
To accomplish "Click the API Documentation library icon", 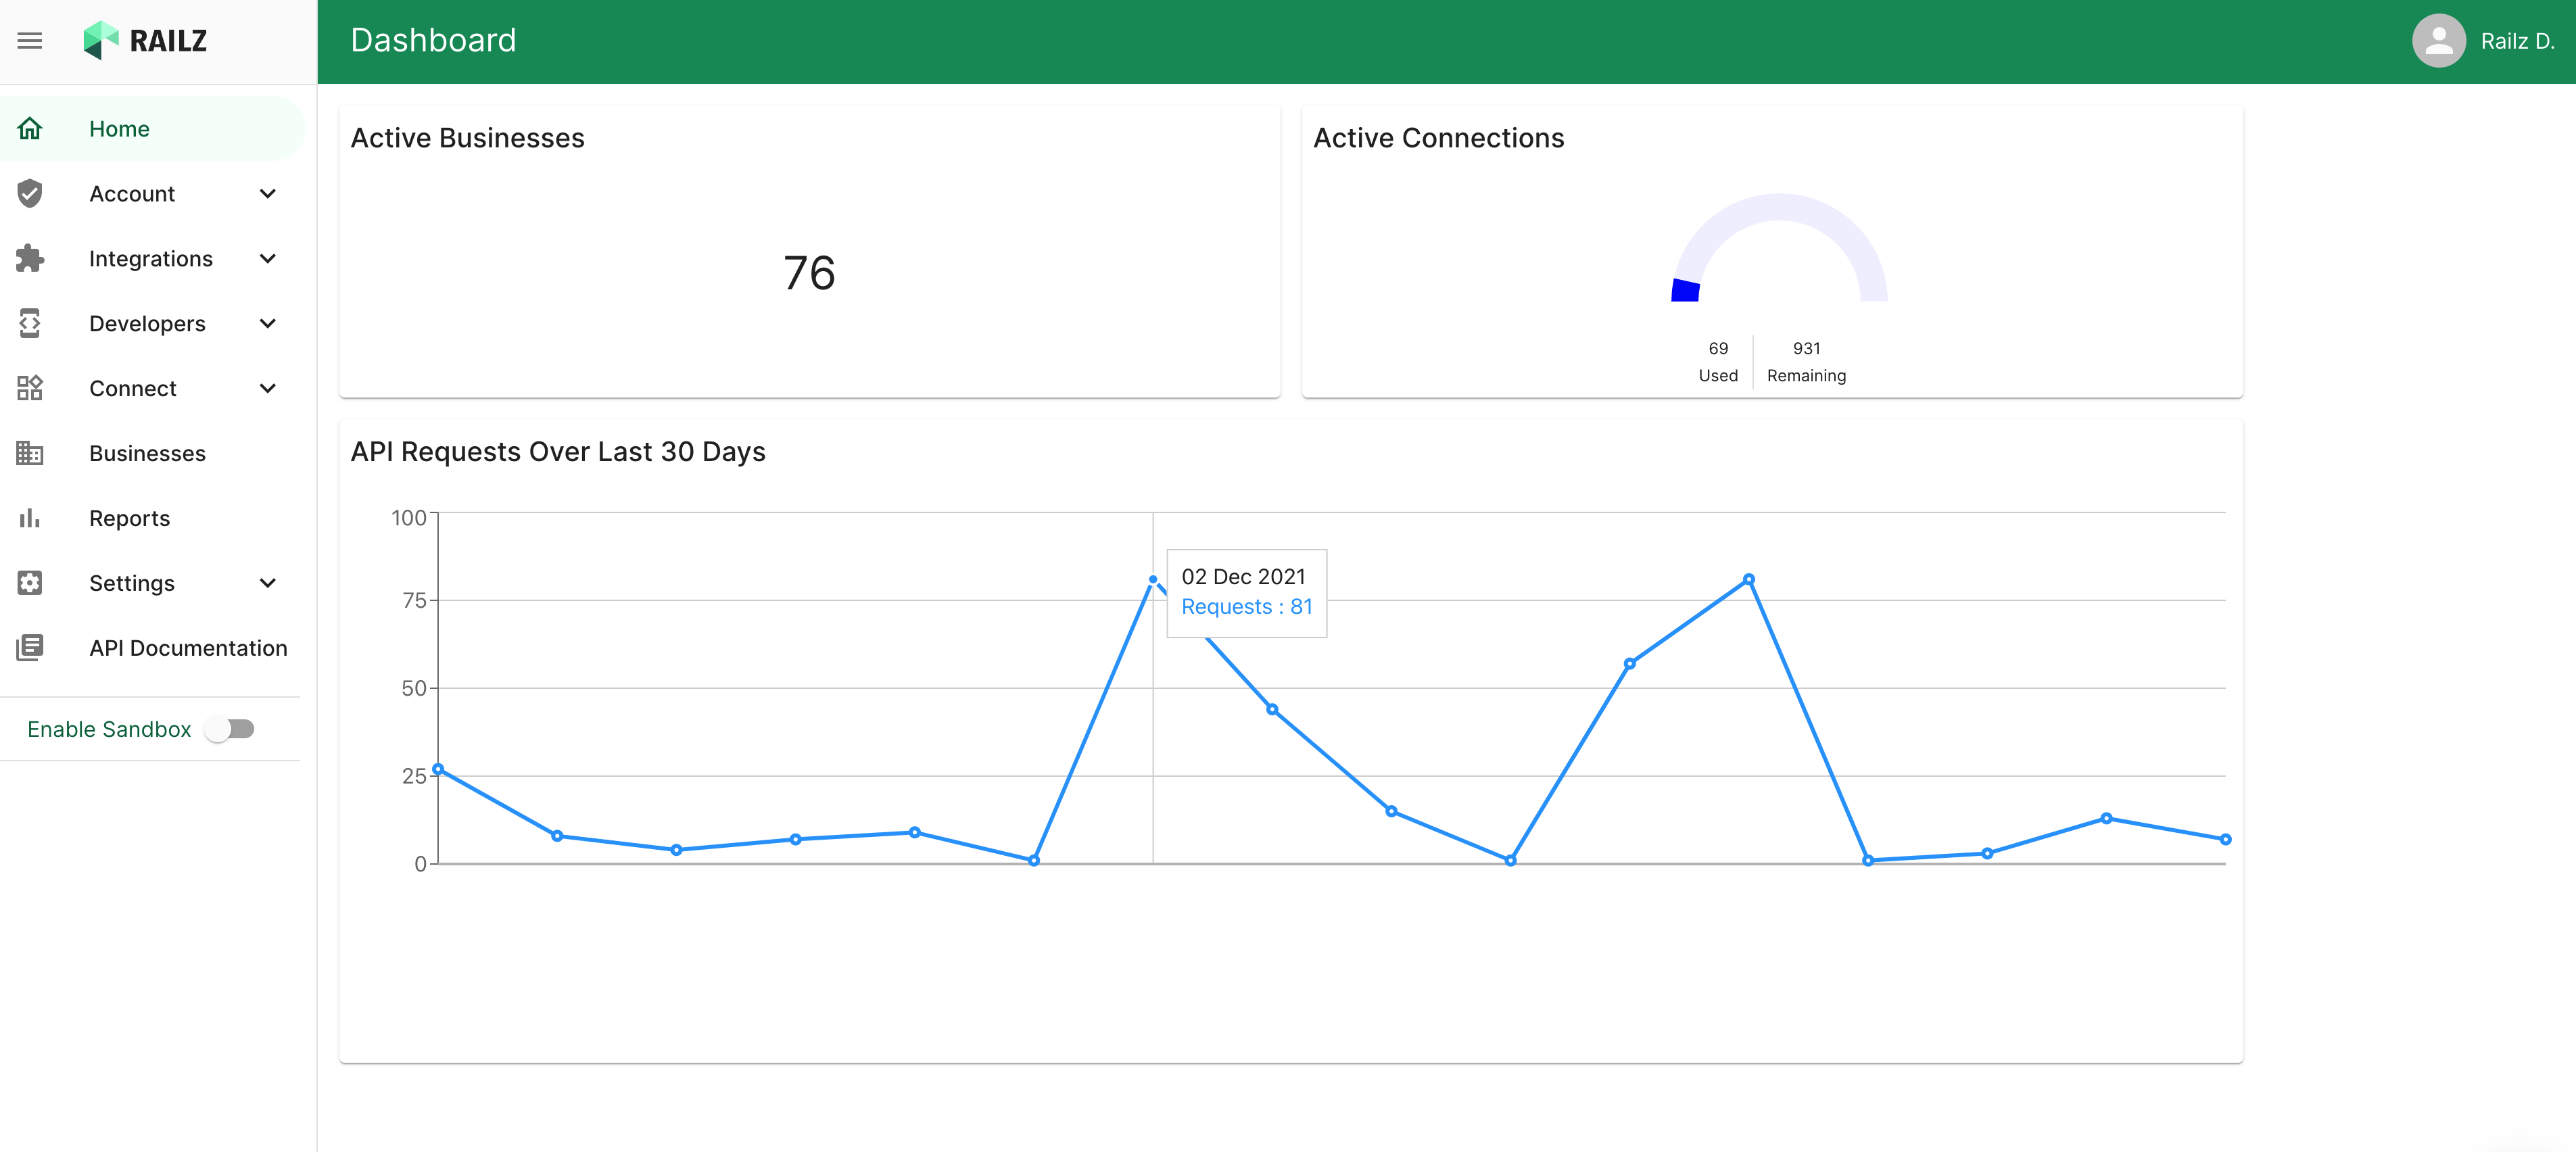I will click(30, 648).
